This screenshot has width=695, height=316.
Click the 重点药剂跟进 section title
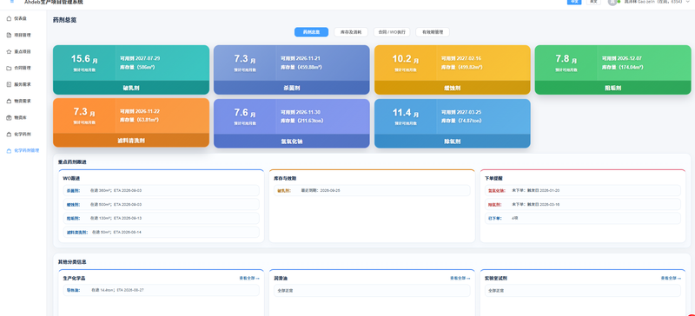pyautogui.click(x=72, y=162)
